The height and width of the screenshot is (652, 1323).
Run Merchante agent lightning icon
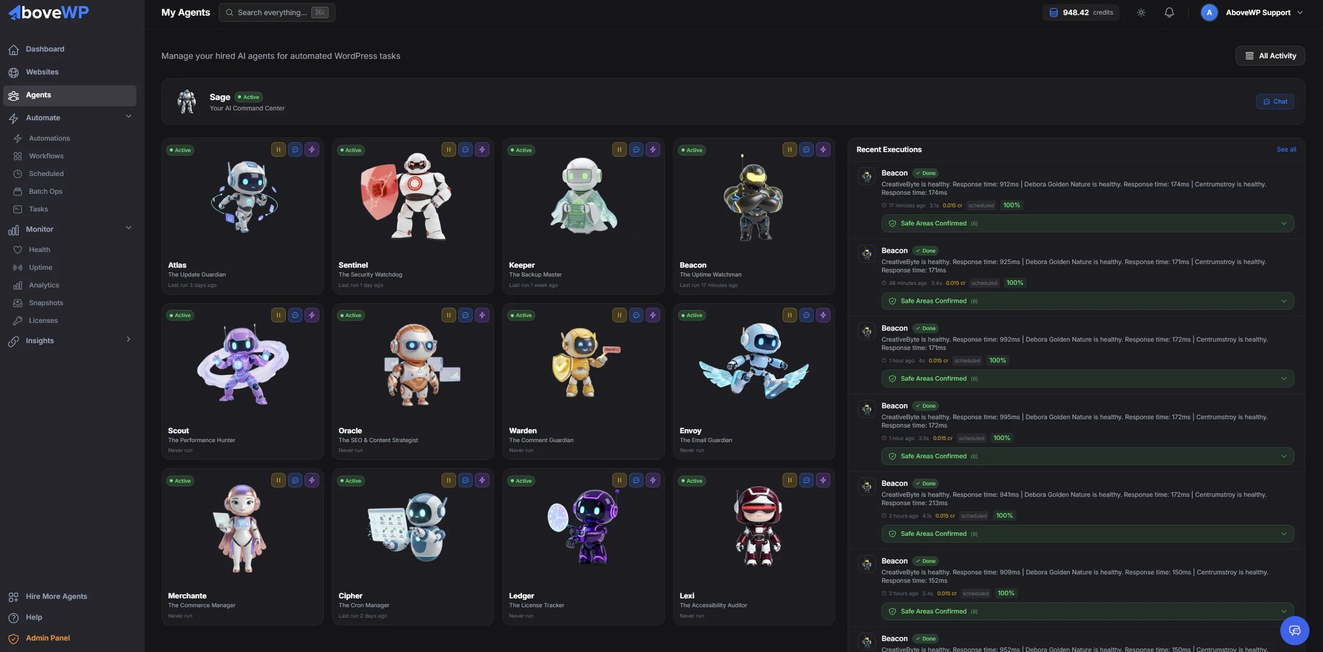(312, 480)
